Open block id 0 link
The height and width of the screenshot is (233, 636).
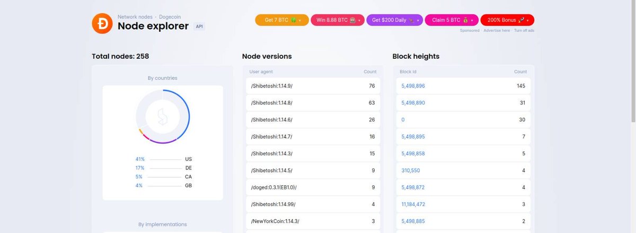click(x=403, y=120)
